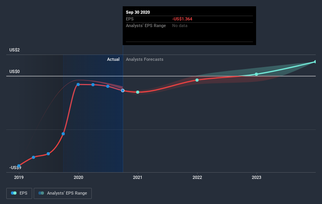Image resolution: width=322 pixels, height=204 pixels.
Task: Toggle the EPS legend button
Action: [19, 193]
